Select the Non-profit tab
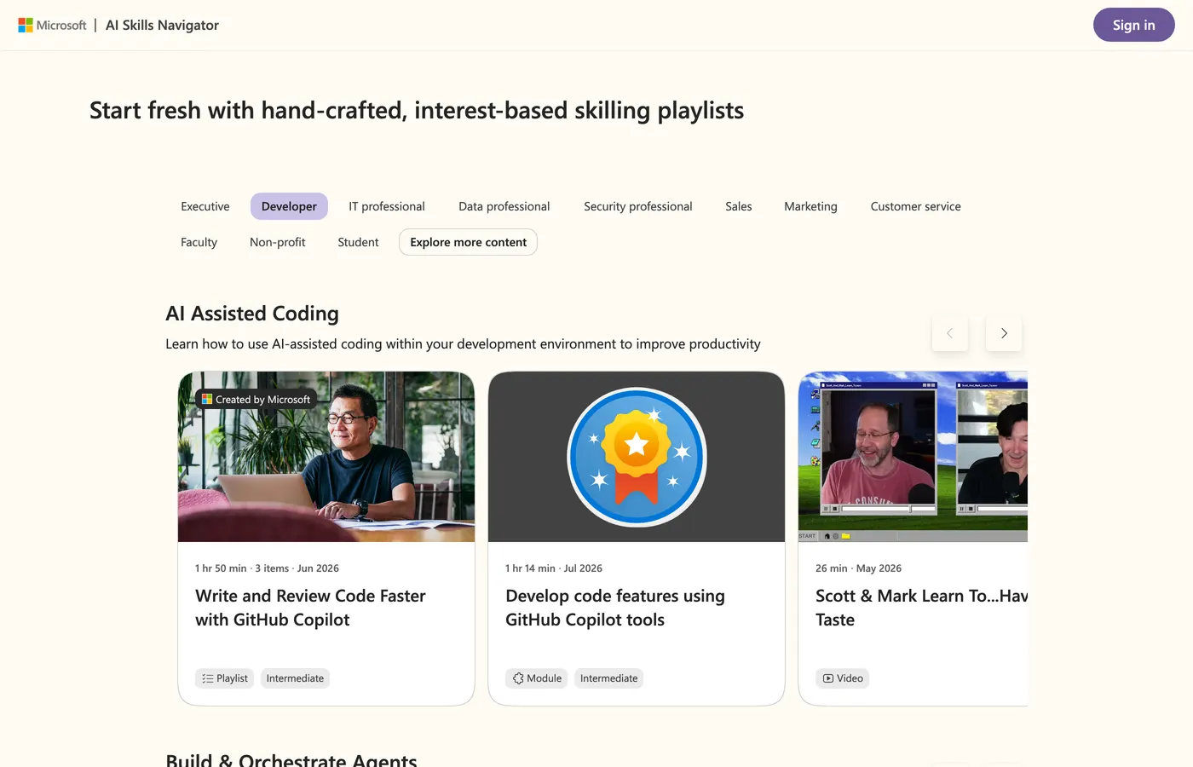This screenshot has height=767, width=1193. click(x=278, y=242)
